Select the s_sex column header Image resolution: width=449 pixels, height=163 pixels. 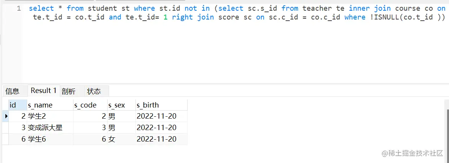click(121, 105)
